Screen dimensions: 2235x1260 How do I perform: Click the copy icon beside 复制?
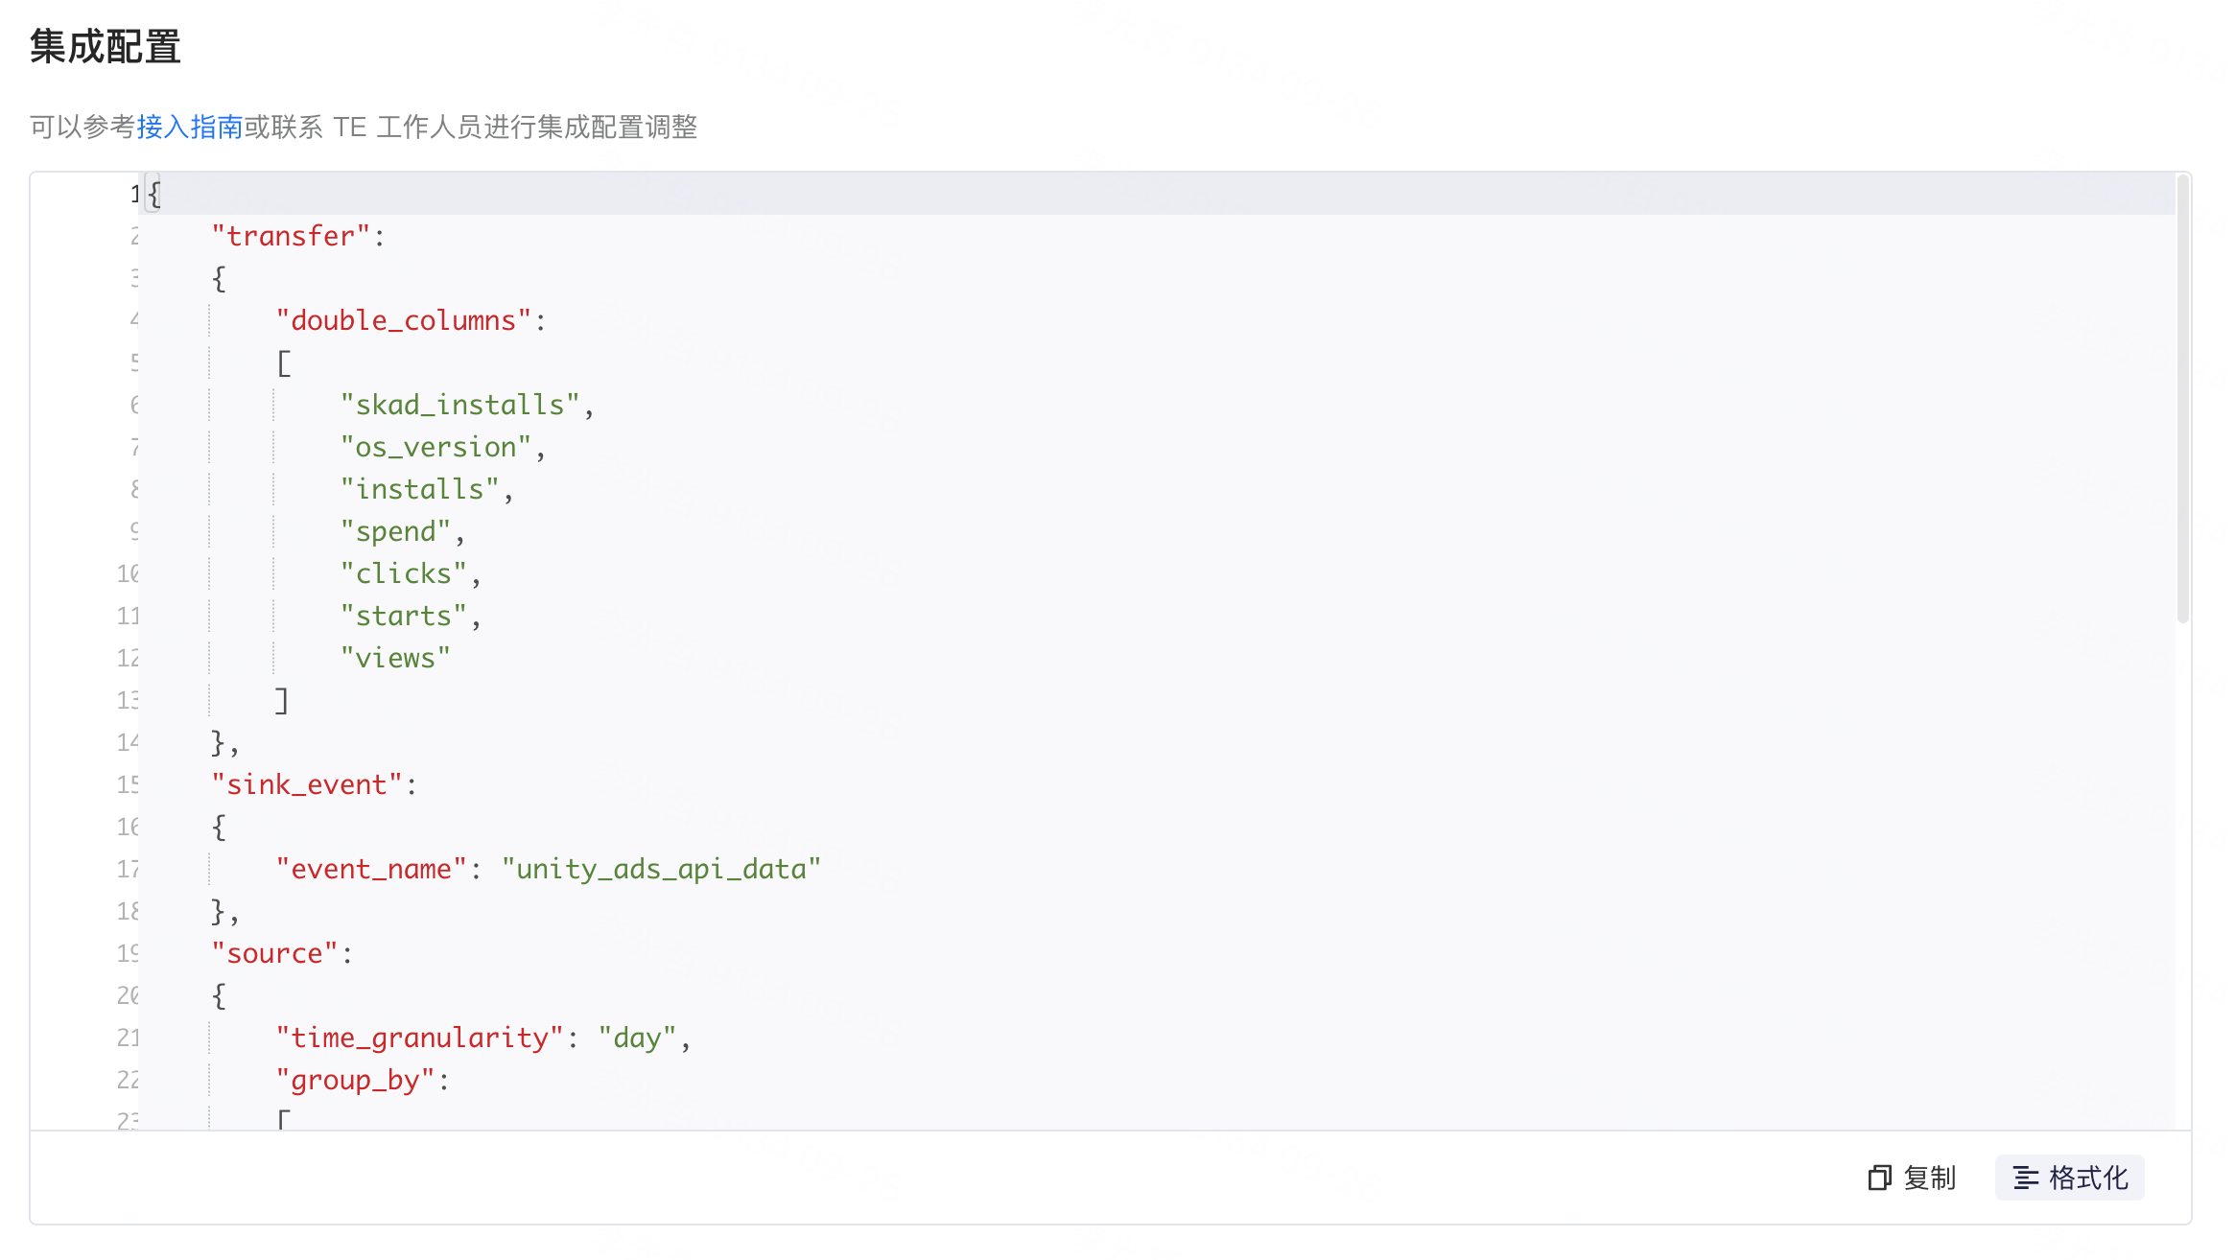pyautogui.click(x=1879, y=1178)
